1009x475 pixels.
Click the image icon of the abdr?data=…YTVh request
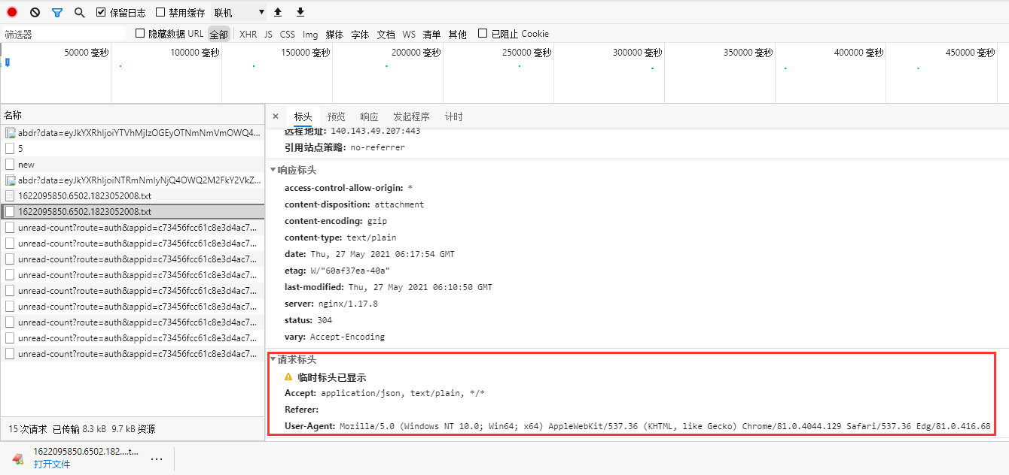click(11, 133)
